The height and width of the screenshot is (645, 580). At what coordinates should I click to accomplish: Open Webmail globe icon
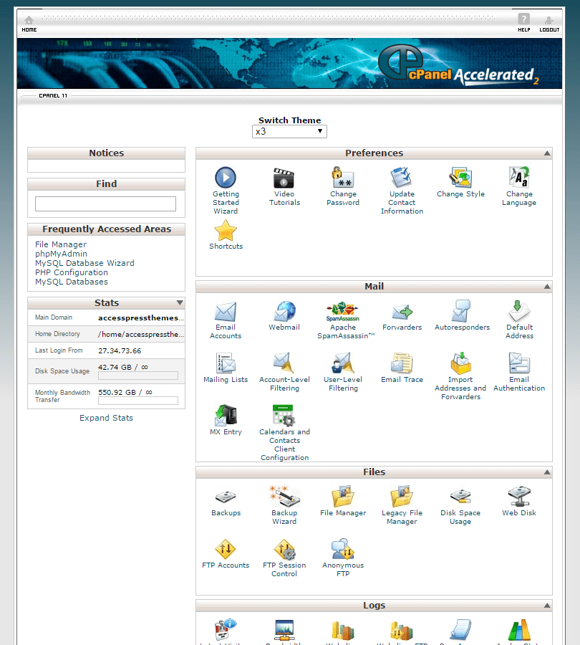click(284, 312)
